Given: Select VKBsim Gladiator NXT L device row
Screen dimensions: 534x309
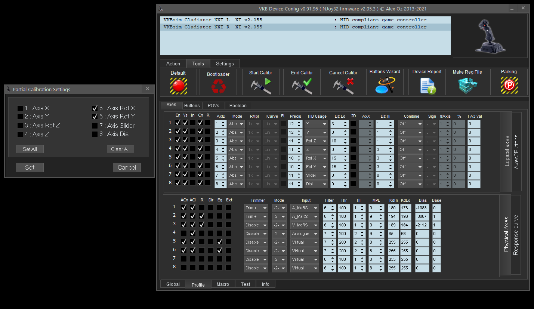Looking at the screenshot, I should (x=305, y=20).
